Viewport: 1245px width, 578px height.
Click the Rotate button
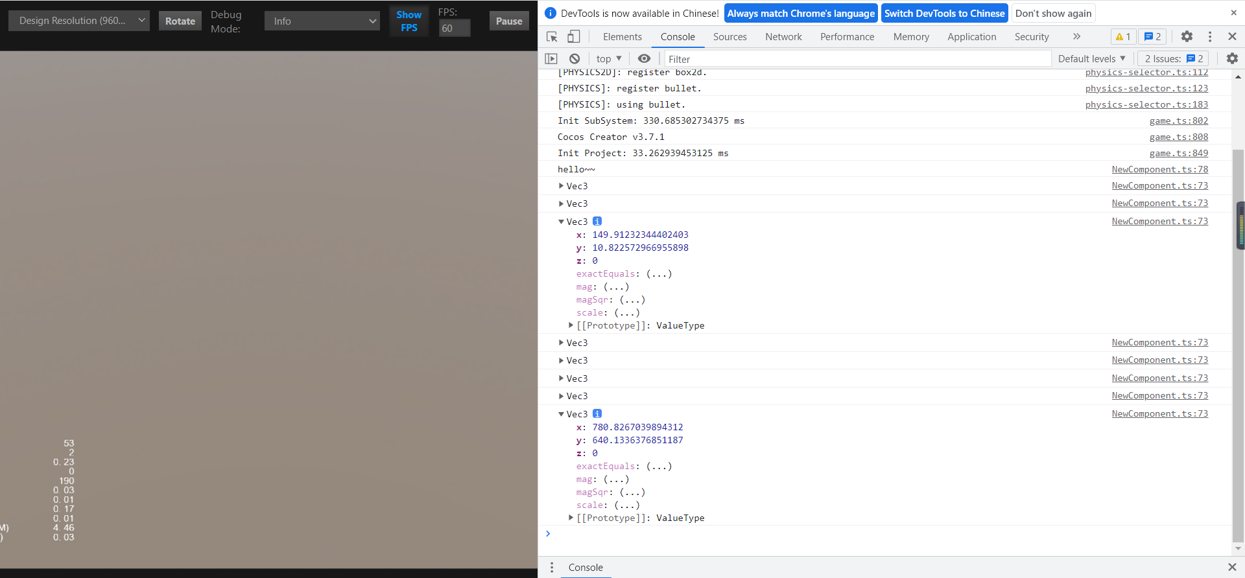pyautogui.click(x=180, y=21)
